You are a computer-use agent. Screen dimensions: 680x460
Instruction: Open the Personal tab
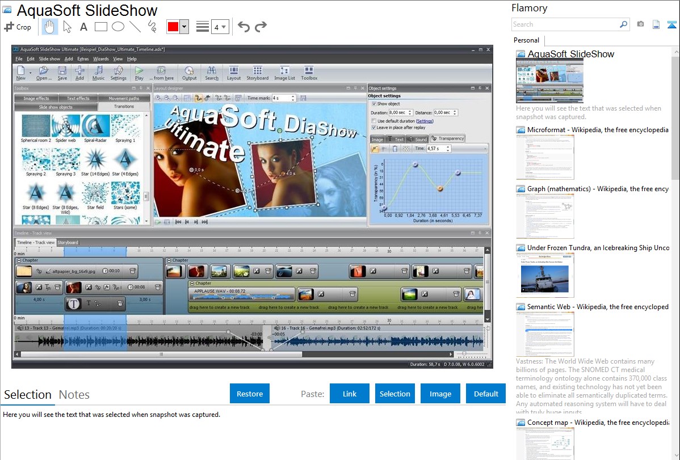pos(526,40)
